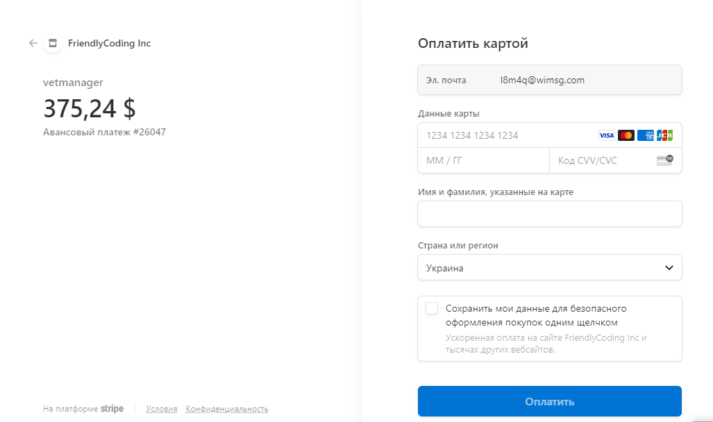Click the back arrow icon
The image size is (713, 422).
[33, 43]
